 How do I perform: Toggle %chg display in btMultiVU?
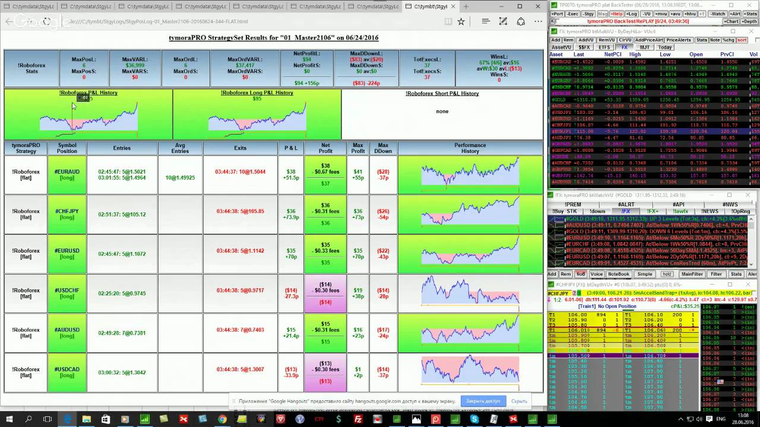(x=728, y=40)
